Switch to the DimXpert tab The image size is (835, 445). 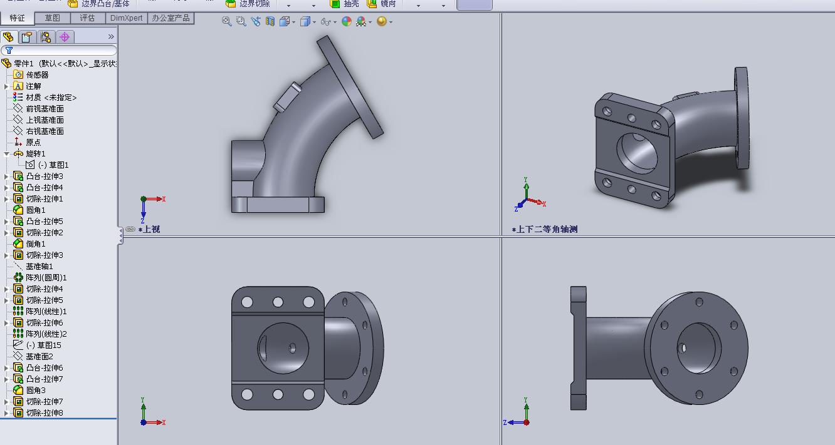pos(127,18)
